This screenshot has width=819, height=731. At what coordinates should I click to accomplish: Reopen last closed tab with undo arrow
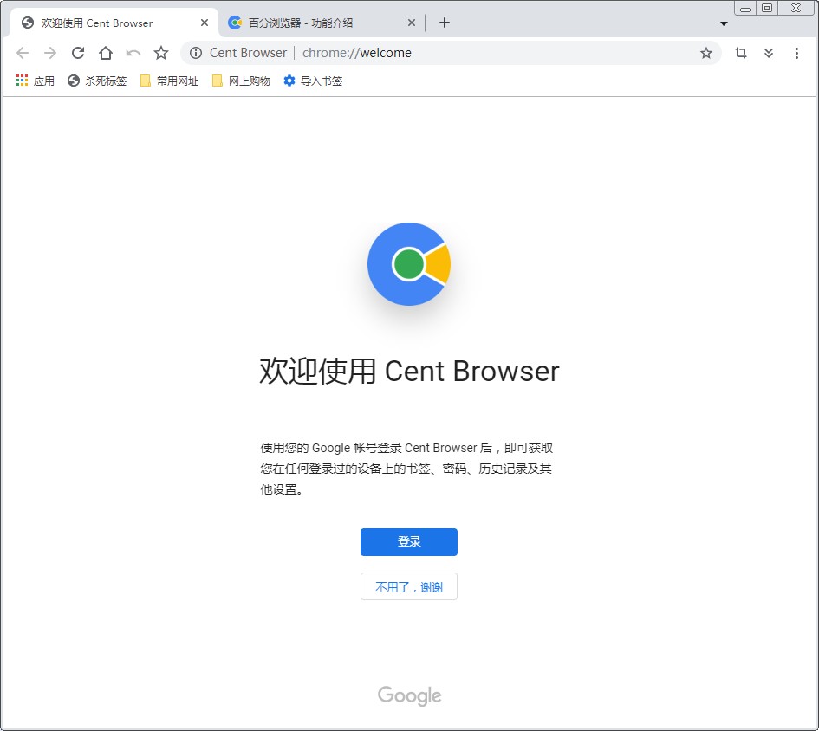point(133,53)
